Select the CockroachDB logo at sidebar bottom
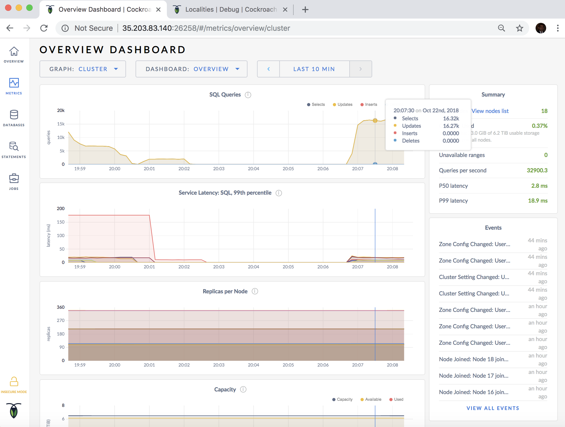 point(14,411)
